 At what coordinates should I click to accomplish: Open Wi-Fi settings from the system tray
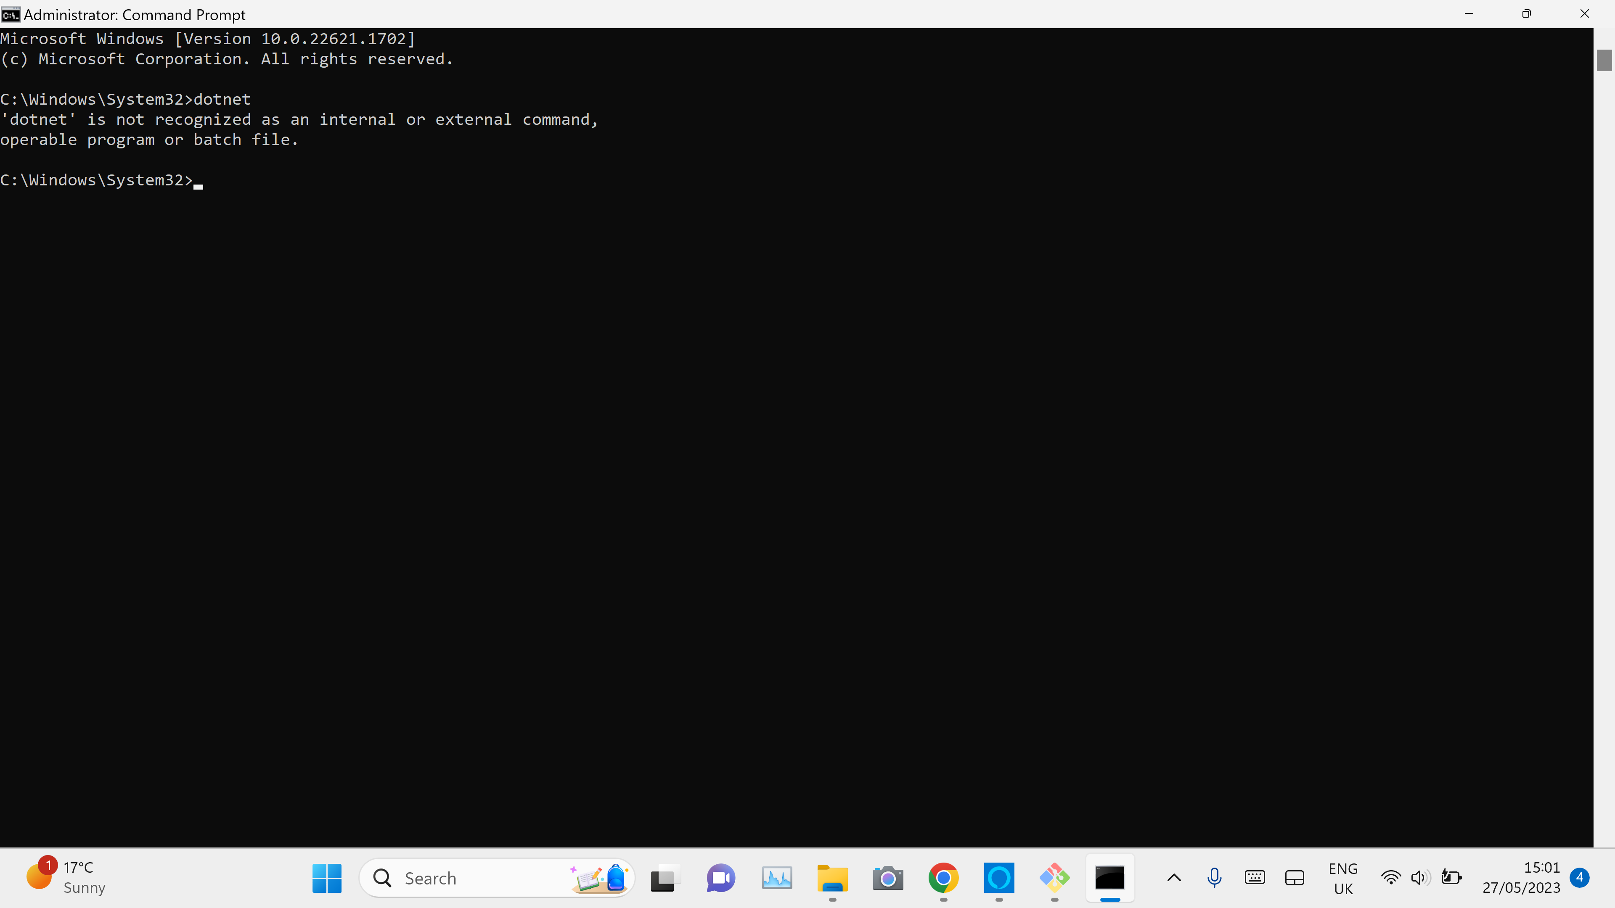tap(1390, 877)
